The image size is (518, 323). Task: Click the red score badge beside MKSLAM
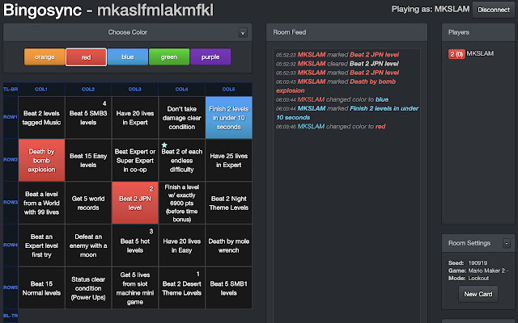pyautogui.click(x=456, y=53)
